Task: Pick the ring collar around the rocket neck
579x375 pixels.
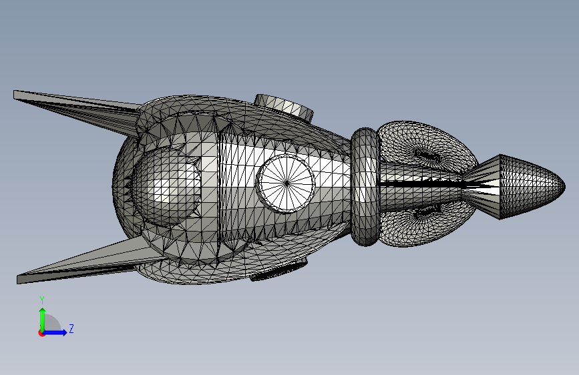Action: (365, 187)
